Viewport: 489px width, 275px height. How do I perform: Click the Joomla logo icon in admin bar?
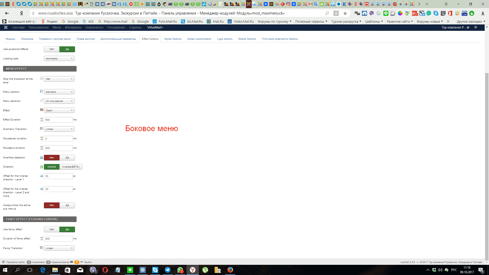tap(6, 28)
